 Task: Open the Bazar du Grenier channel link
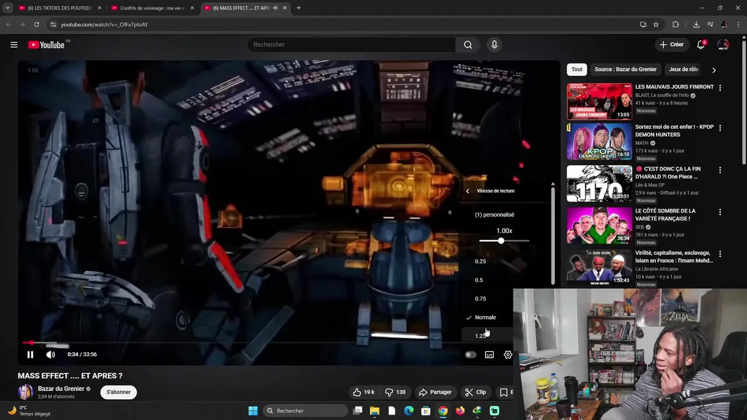(x=61, y=389)
